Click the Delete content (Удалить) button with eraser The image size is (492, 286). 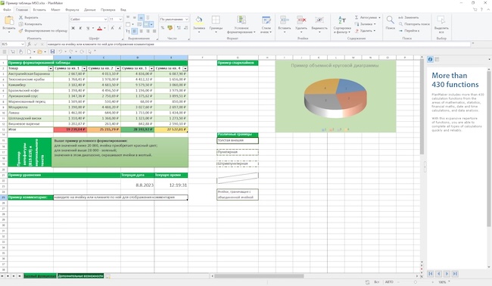(366, 31)
